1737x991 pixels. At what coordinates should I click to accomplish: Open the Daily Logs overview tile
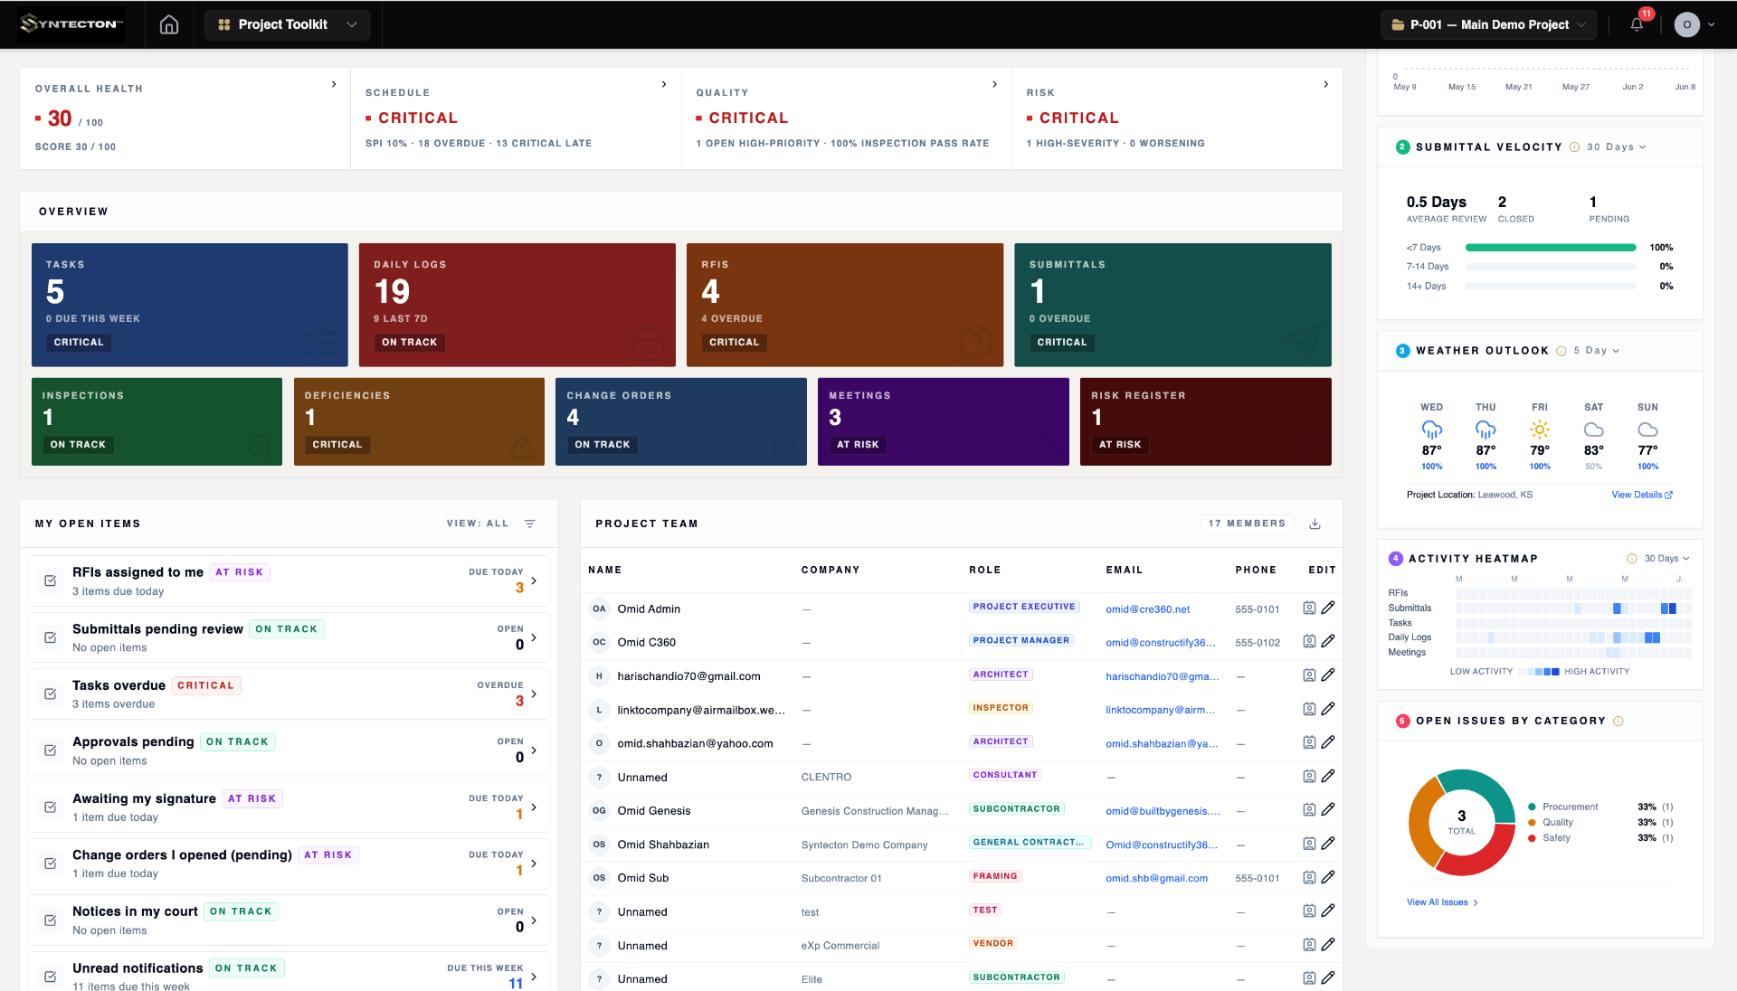point(517,305)
